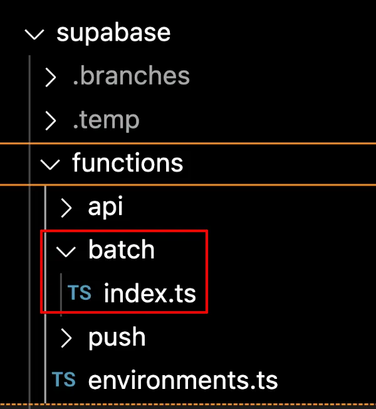Open the index.ts file
The width and height of the screenshot is (376, 409).
pos(150,294)
